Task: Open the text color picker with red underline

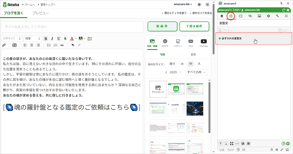Action: (72, 38)
